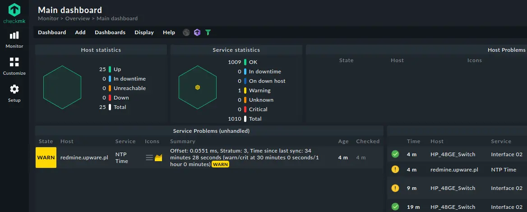527x212 pixels.
Task: Click the globe icon in toolbar
Action: (186, 32)
